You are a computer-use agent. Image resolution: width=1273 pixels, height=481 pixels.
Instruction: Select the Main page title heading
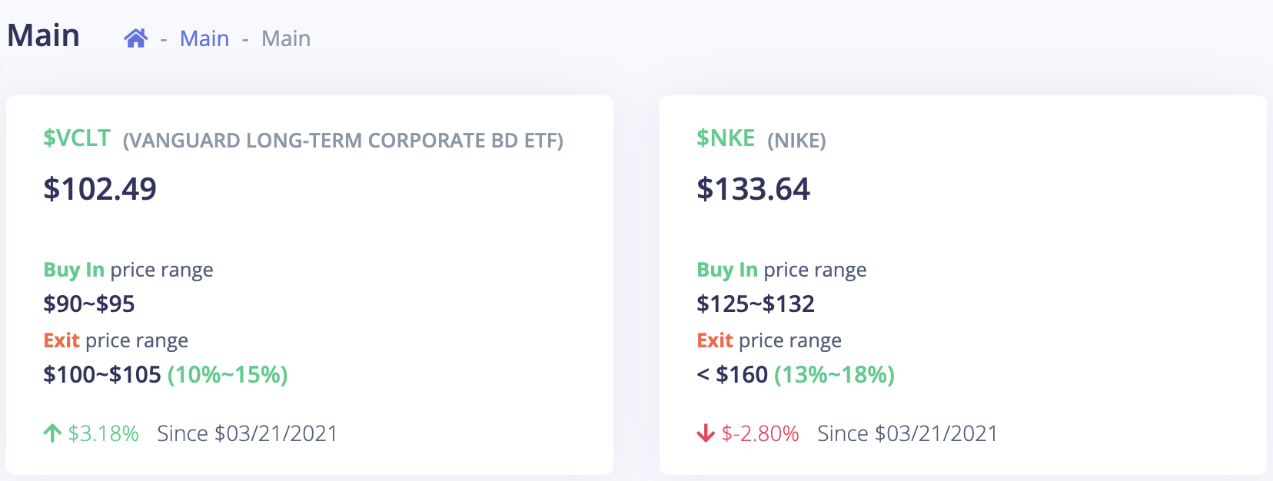pos(44,35)
